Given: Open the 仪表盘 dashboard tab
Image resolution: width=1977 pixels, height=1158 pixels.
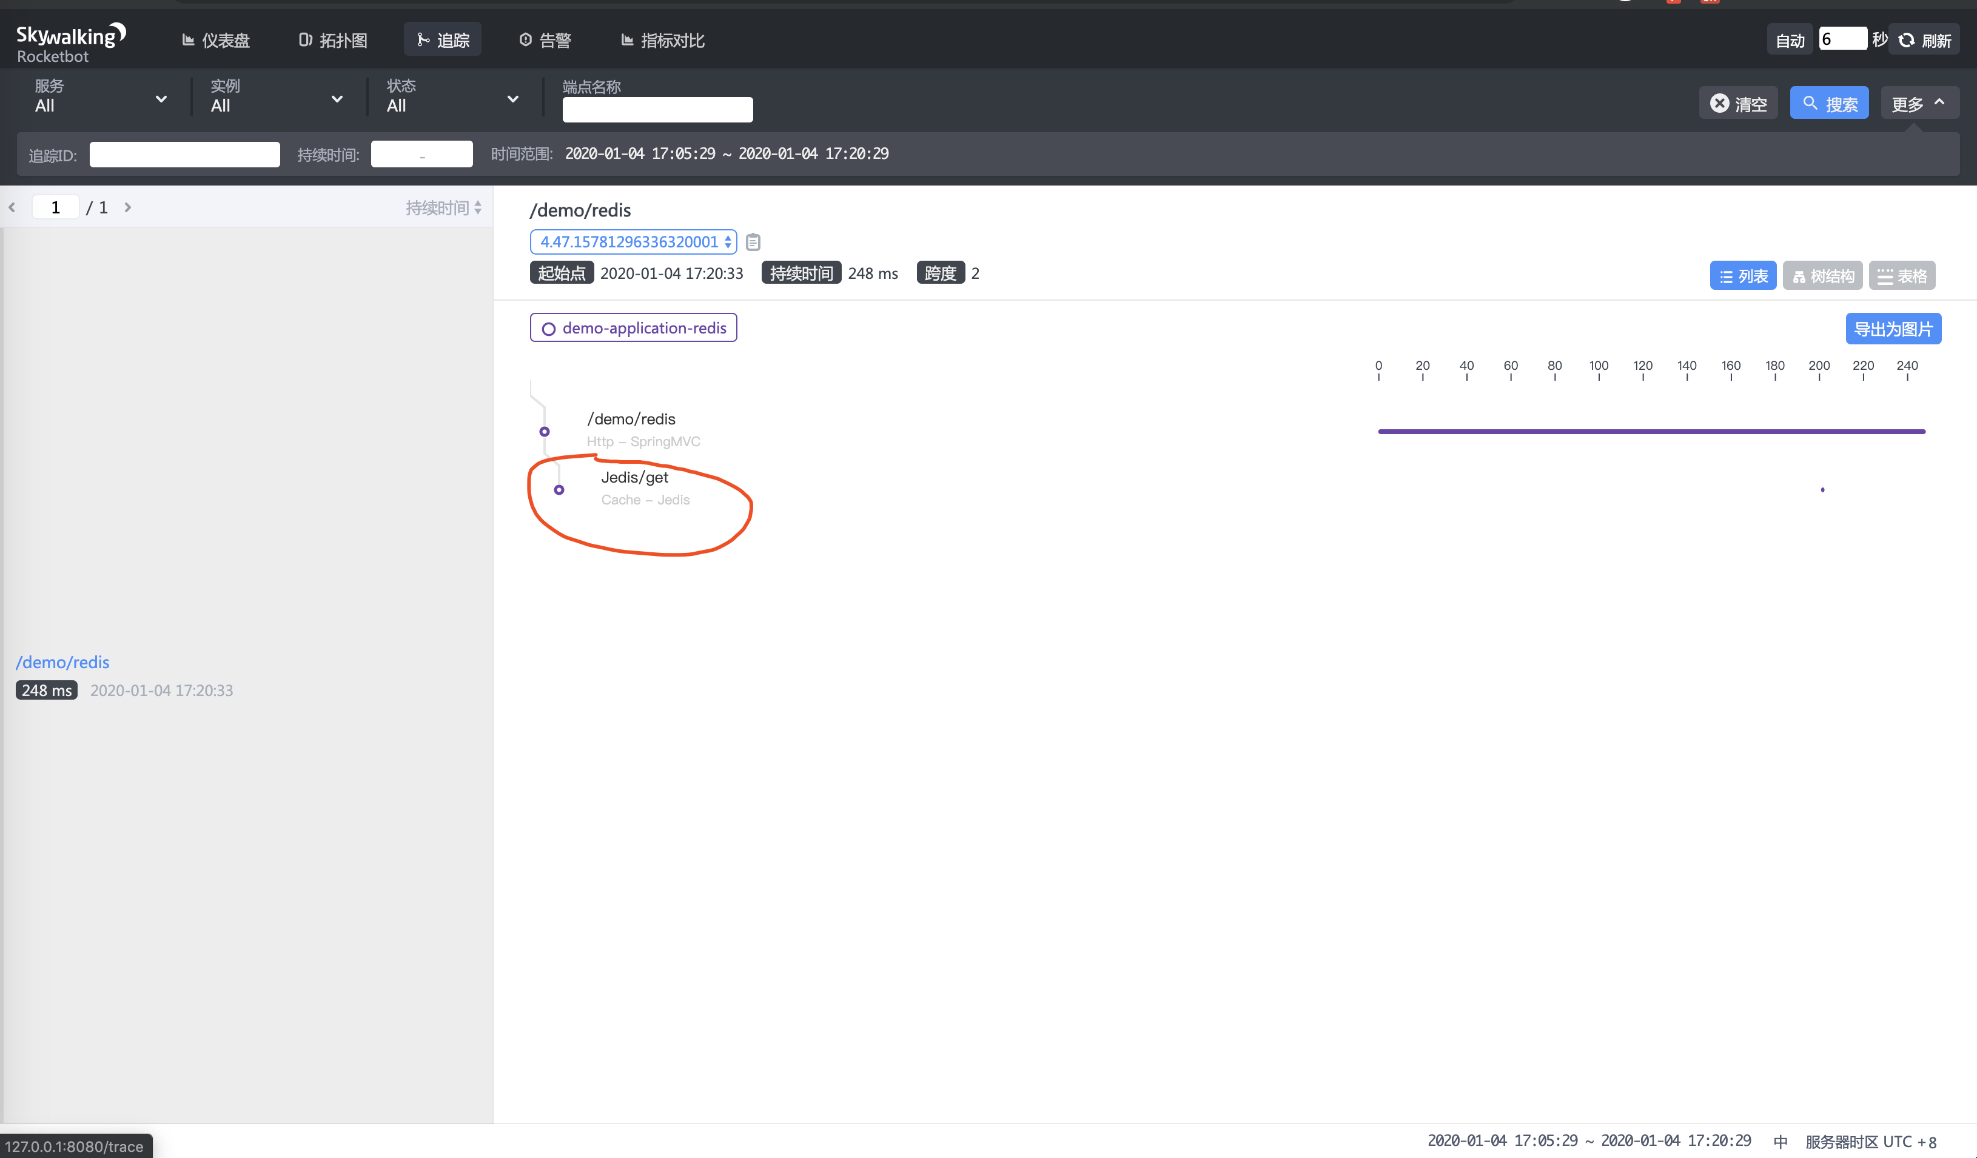Looking at the screenshot, I should [216, 40].
